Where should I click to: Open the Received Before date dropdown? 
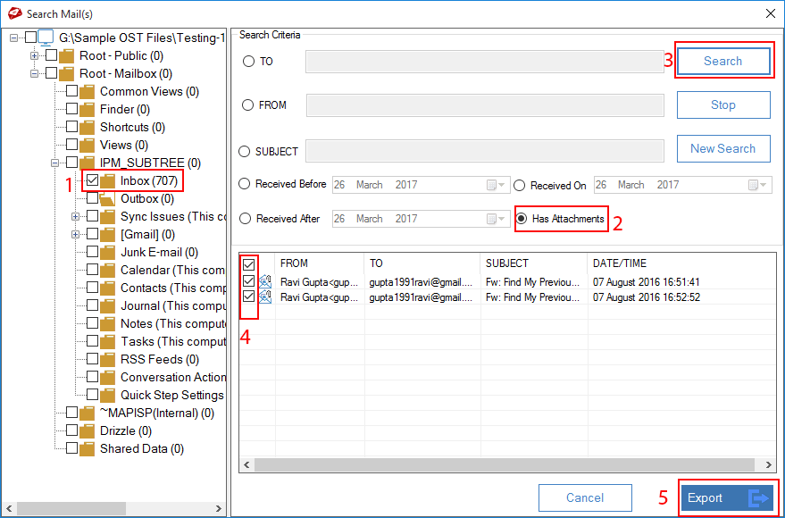[496, 185]
